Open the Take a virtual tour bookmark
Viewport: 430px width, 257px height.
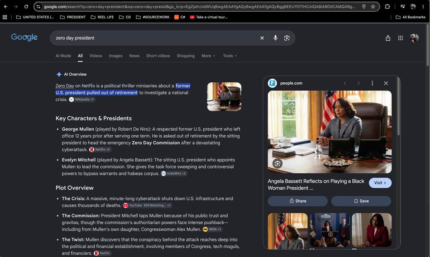(209, 17)
